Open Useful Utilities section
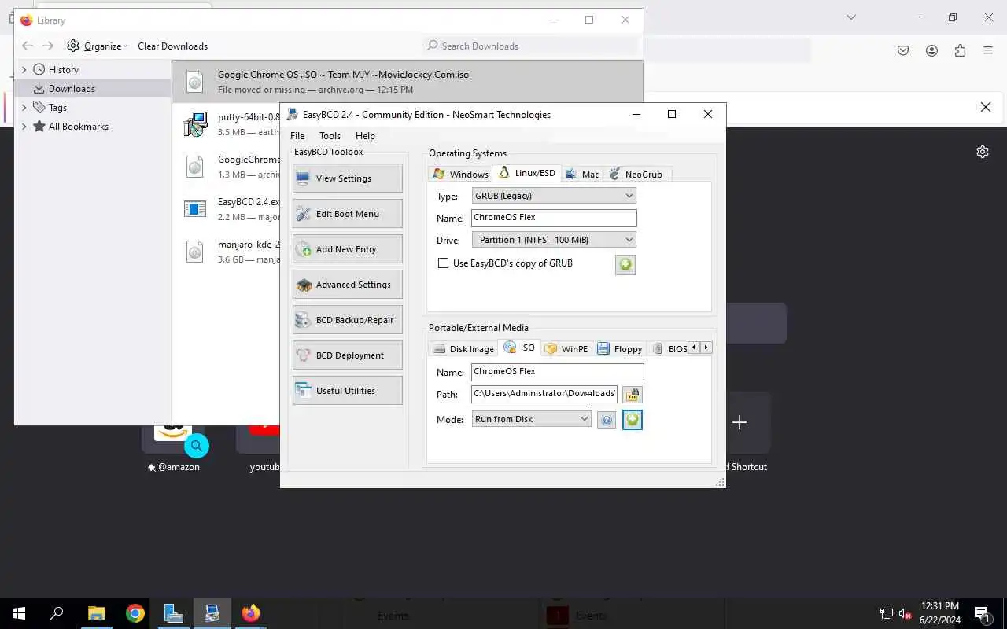This screenshot has height=629, width=1007. (x=347, y=391)
